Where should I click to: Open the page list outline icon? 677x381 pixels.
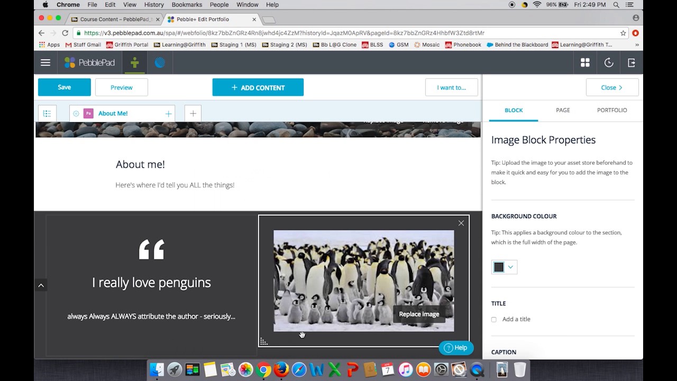click(x=47, y=113)
